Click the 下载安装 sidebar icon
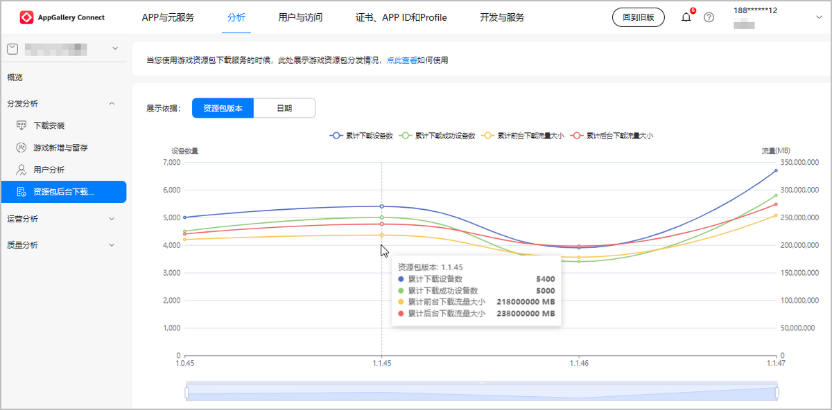The width and height of the screenshot is (832, 410). [x=21, y=126]
